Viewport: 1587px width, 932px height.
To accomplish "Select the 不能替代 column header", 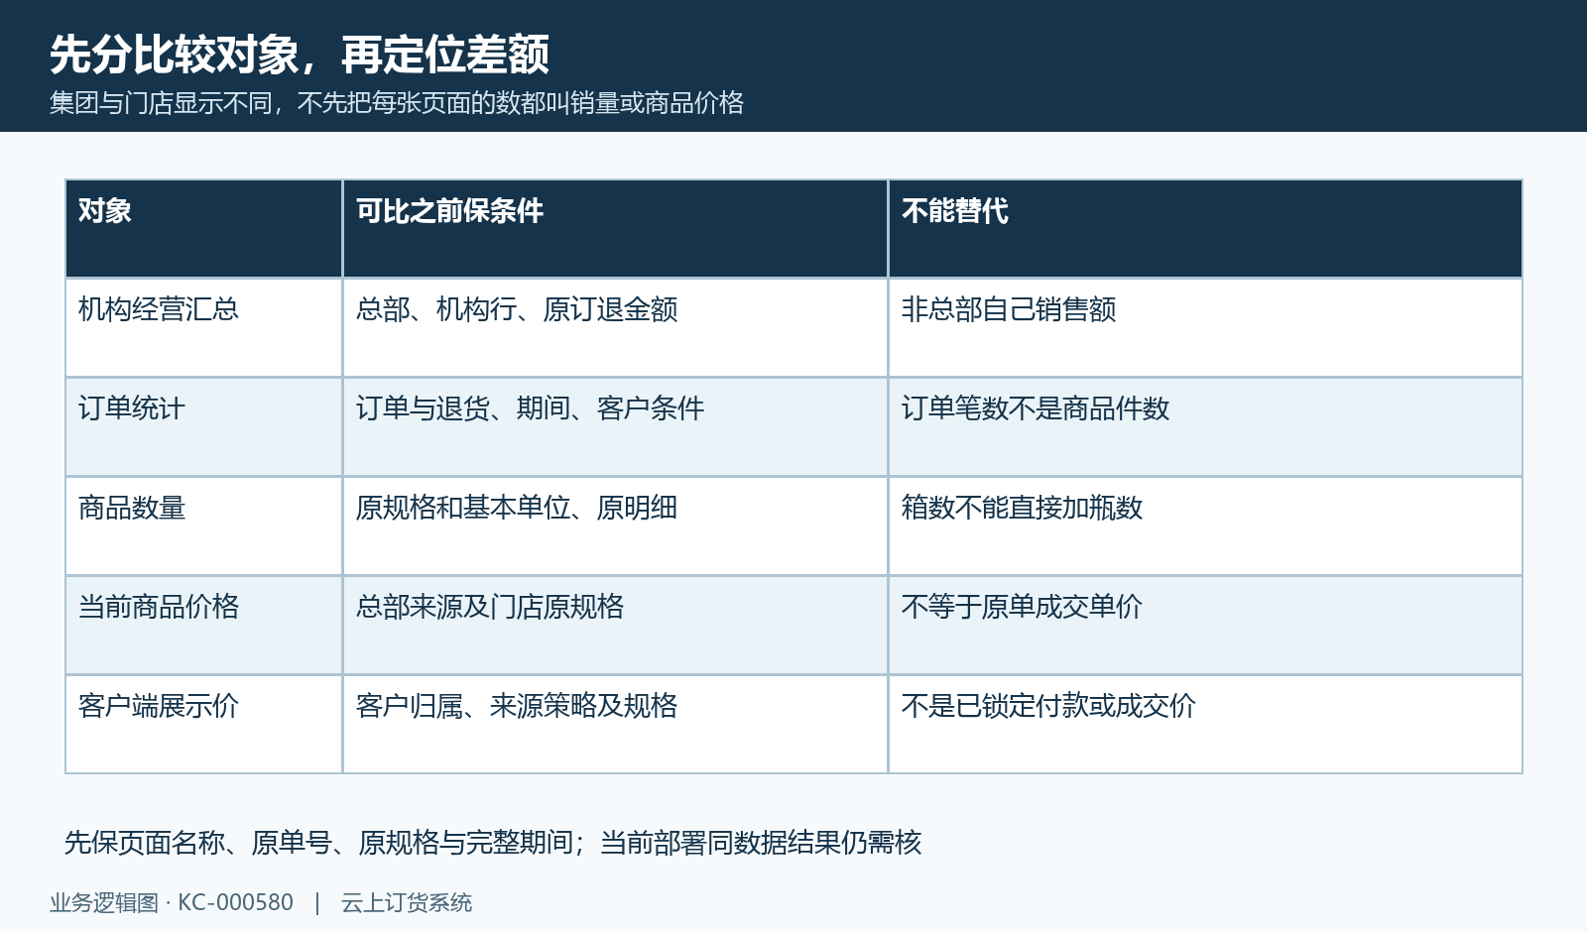I will tap(1205, 229).
